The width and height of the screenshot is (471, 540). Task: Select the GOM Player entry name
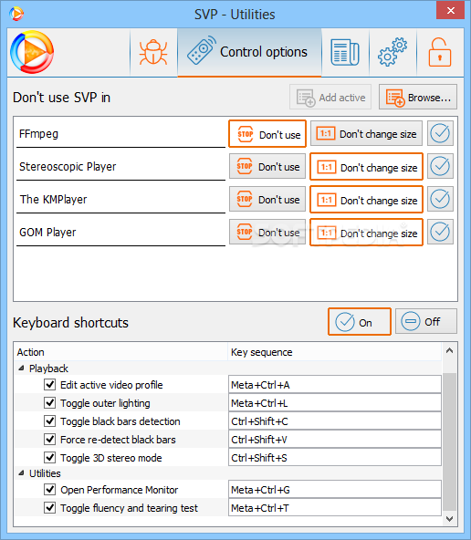[x=120, y=232]
